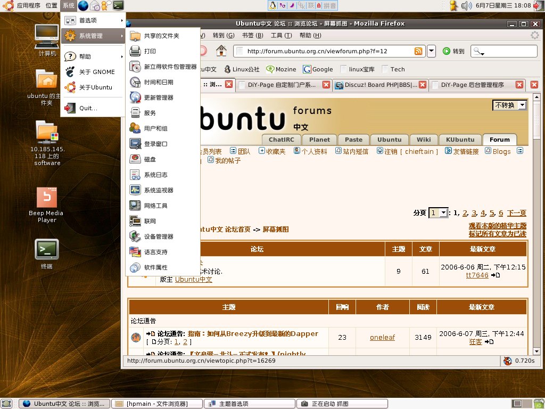Switch to hpmain 文件浏览器 taskbar window
The image size is (545, 409).
pos(157,404)
